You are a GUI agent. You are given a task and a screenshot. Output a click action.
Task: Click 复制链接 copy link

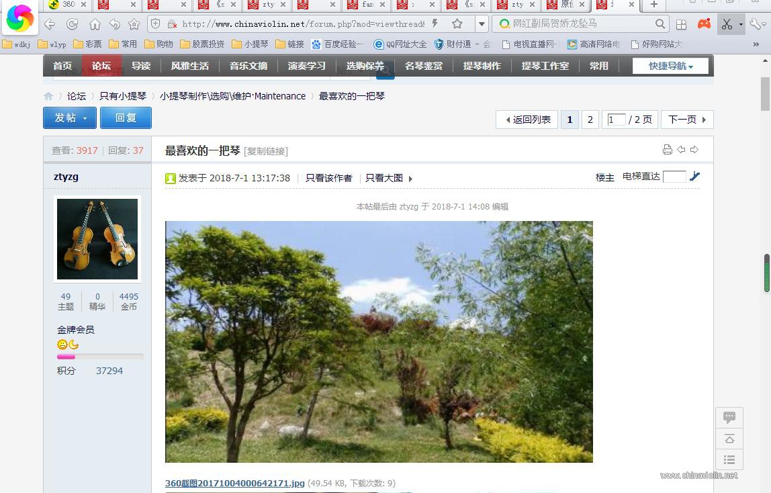click(x=266, y=151)
